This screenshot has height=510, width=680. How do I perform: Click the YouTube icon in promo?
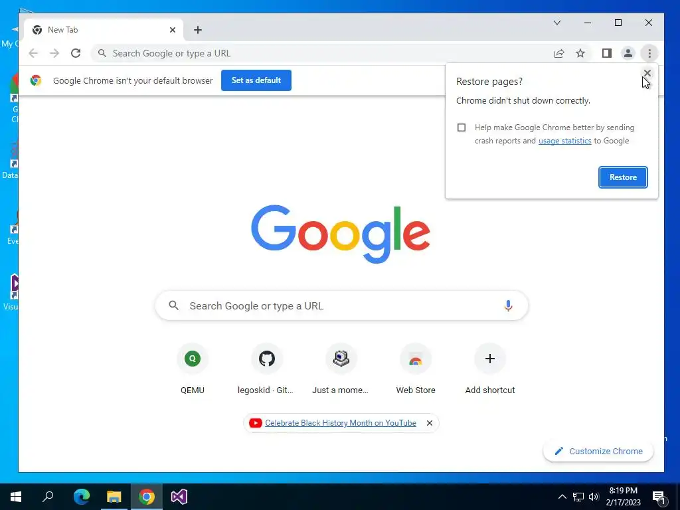coord(256,423)
